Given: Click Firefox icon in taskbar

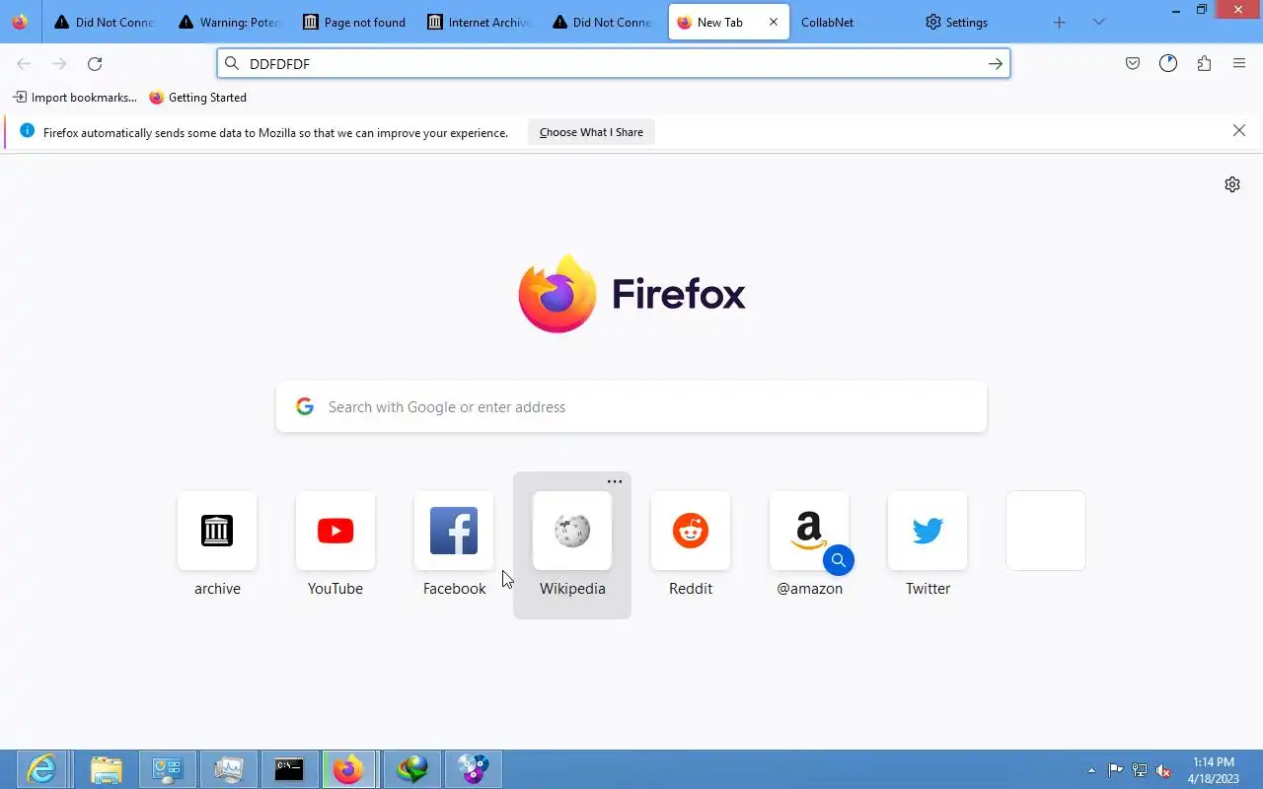Looking at the screenshot, I should coord(348,769).
